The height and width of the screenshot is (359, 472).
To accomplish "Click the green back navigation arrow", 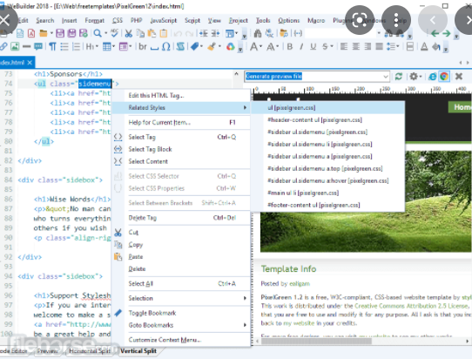I will (435, 33).
